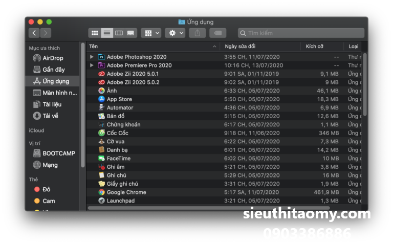Switch to list view
The height and width of the screenshot is (244, 393).
point(107,33)
